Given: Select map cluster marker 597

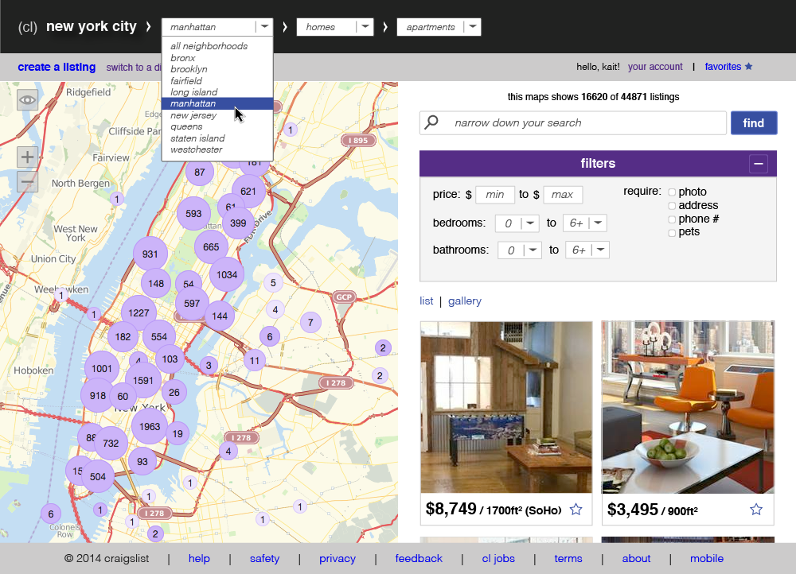Looking at the screenshot, I should tap(192, 303).
